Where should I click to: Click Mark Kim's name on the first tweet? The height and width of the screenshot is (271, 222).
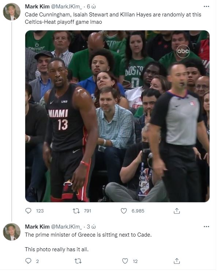pyautogui.click(x=36, y=7)
